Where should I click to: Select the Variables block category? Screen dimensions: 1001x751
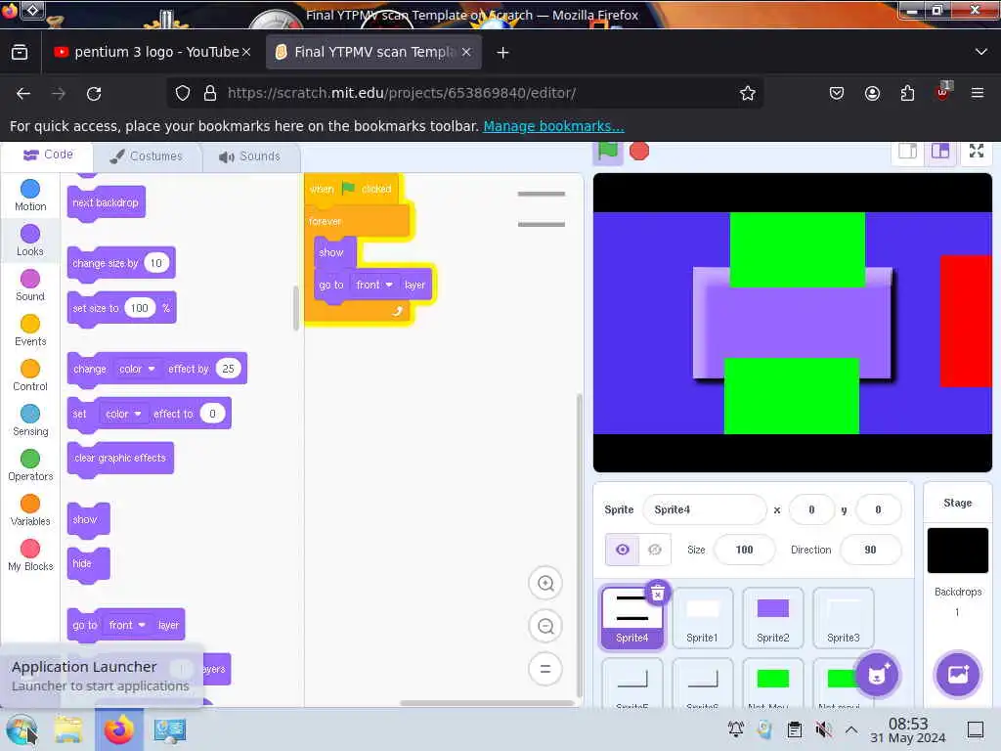[x=30, y=510]
